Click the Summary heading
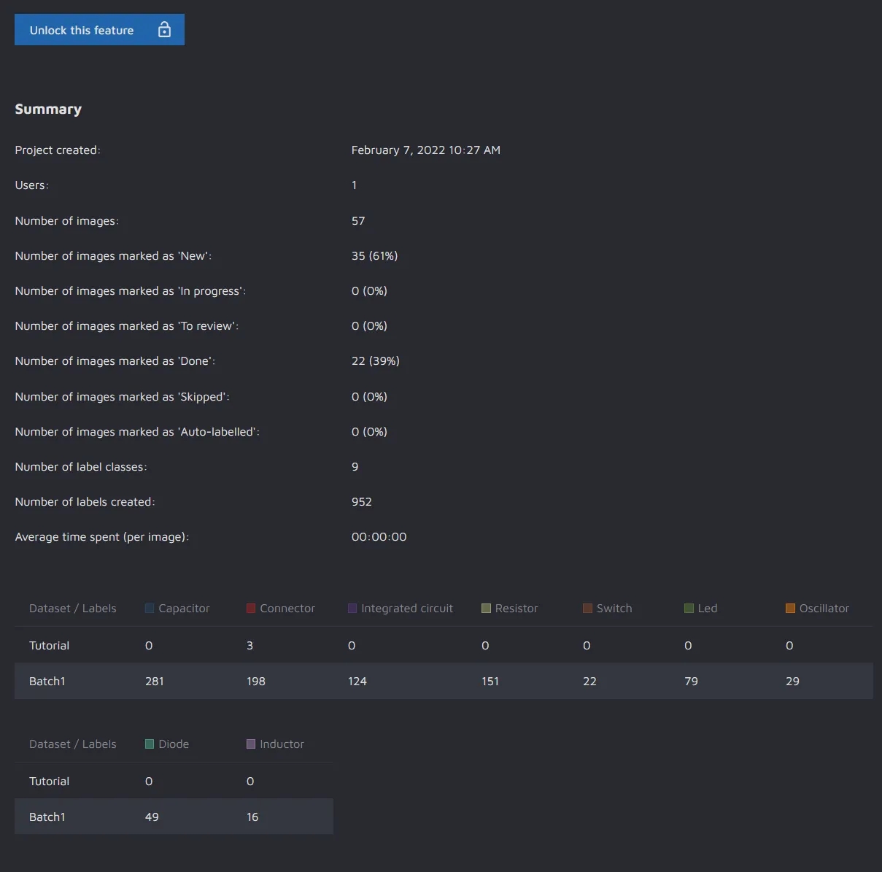The width and height of the screenshot is (882, 872). (48, 109)
